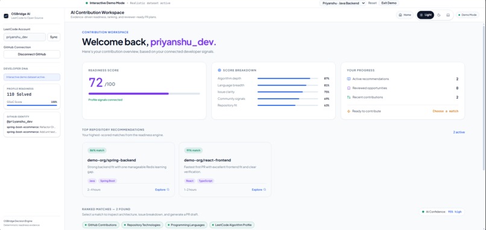This screenshot has width=486, height=230.
Task: Open the demo-org/react-frontend card title
Action: tap(207, 160)
